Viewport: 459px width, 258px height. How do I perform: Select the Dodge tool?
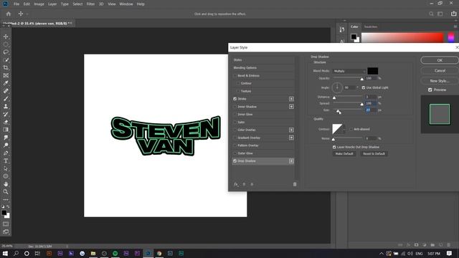click(6, 145)
